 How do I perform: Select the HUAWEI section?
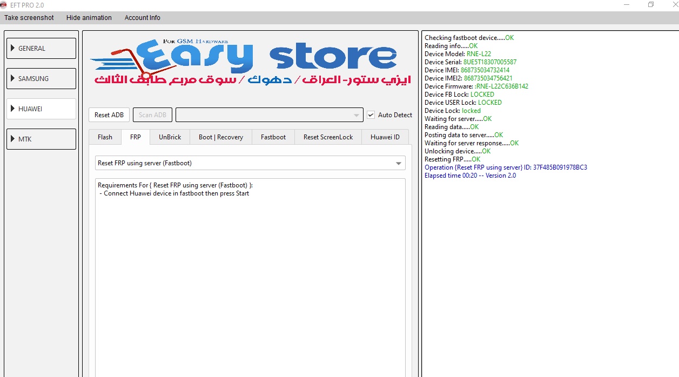point(41,109)
